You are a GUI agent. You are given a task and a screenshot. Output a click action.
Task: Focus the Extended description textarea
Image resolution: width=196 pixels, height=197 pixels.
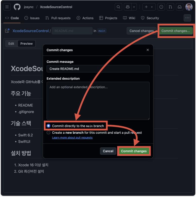(x=98, y=101)
